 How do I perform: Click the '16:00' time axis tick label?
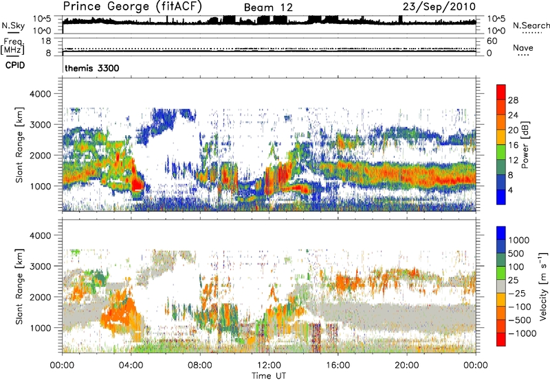[338, 366]
